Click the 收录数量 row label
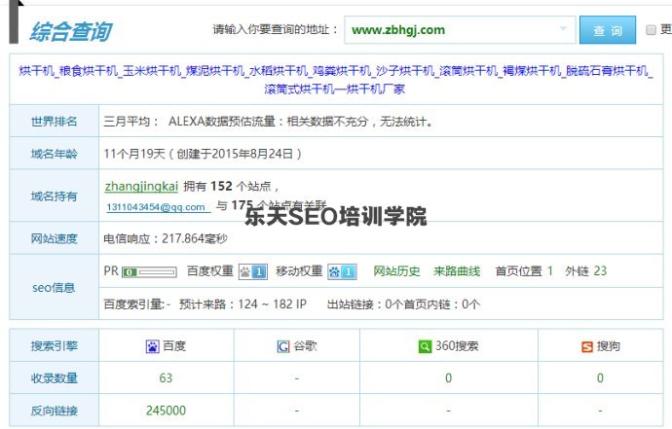 point(54,378)
